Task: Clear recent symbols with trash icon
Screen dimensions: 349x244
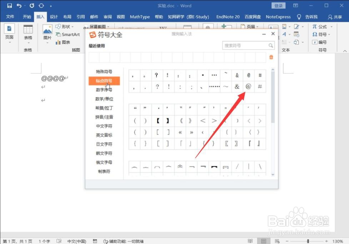Action: [271, 57]
